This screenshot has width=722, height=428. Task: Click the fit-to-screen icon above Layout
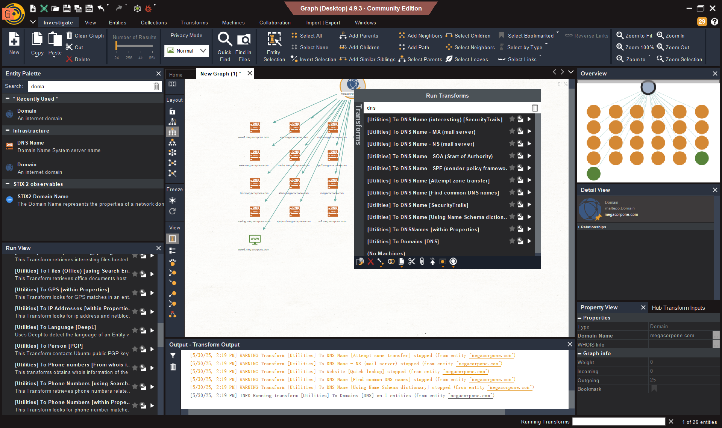pos(172,84)
